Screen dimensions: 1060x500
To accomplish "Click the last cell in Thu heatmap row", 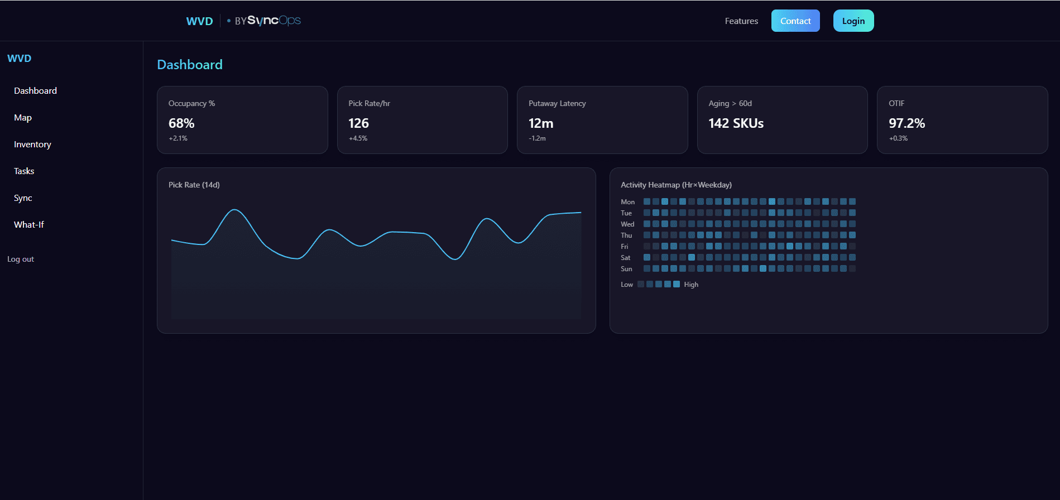I will (x=852, y=235).
